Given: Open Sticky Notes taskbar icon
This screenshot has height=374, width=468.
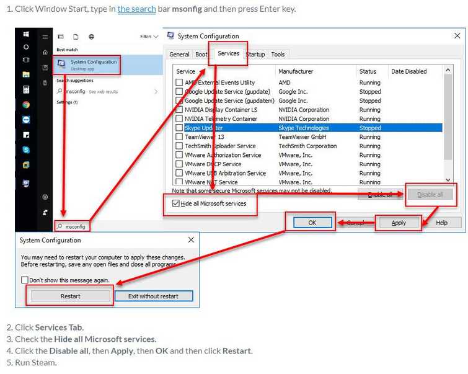Looking at the screenshot, I should (26, 135).
